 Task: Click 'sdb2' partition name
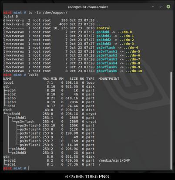pos(11,94)
